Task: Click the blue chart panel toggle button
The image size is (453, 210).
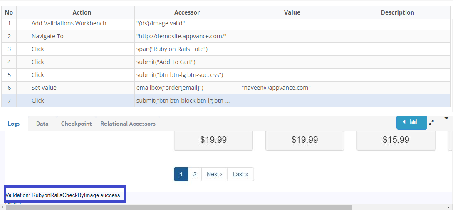Action: pyautogui.click(x=411, y=122)
